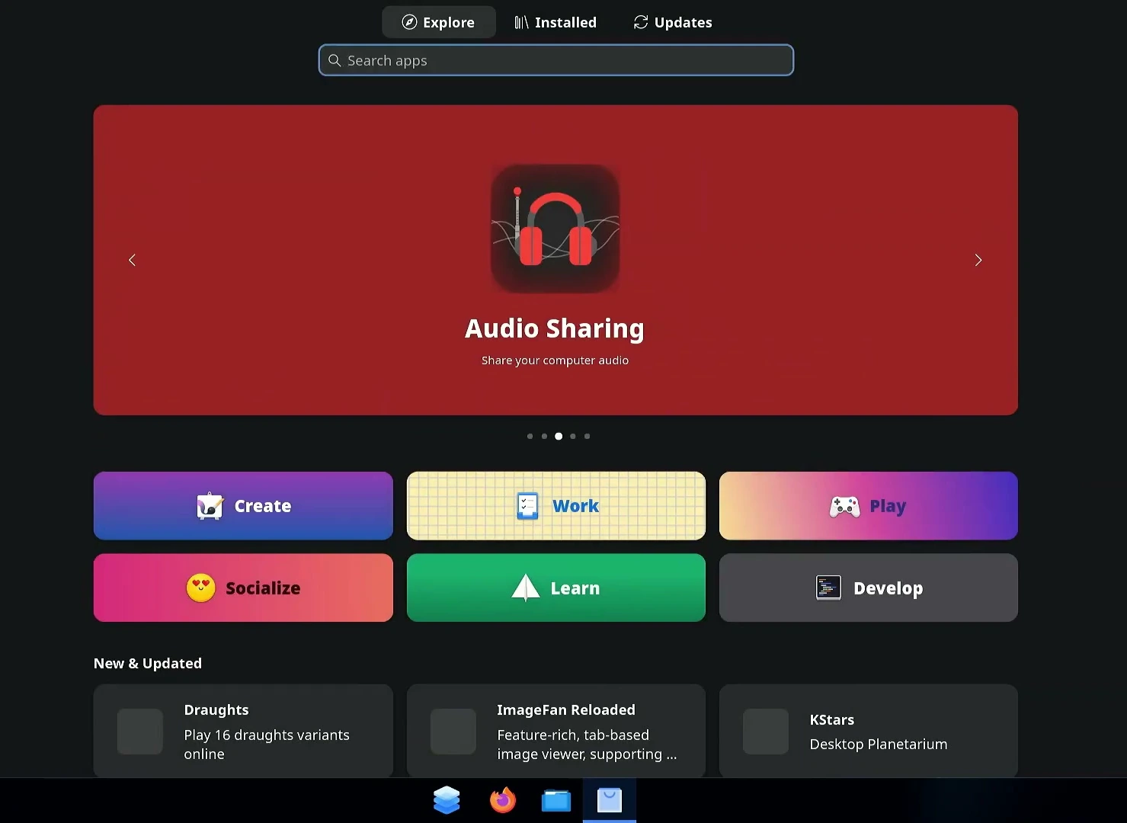Viewport: 1127px width, 823px height.
Task: Open the Files folder icon in the dock
Action: coord(556,801)
